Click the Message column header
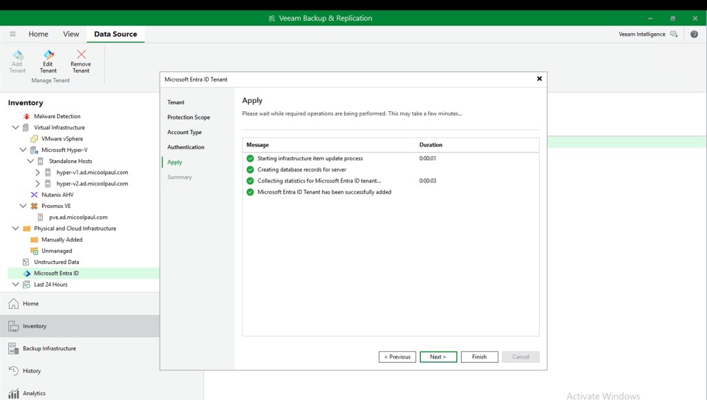707x400 pixels. click(258, 145)
